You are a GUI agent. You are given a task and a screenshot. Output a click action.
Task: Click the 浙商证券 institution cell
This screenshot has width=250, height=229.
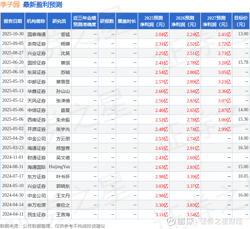point(37,44)
